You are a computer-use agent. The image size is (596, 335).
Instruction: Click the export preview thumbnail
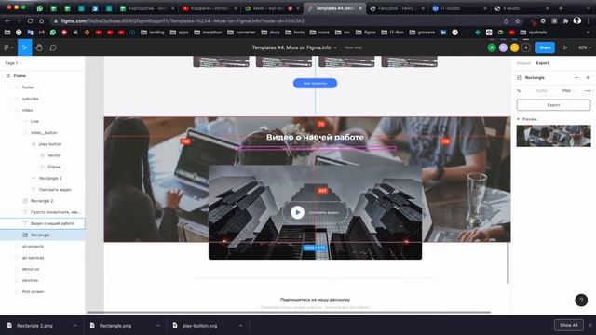553,136
